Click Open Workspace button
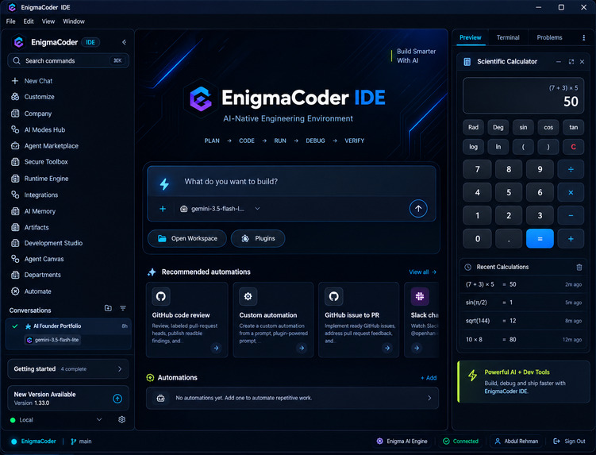This screenshot has height=455, width=596. [187, 238]
